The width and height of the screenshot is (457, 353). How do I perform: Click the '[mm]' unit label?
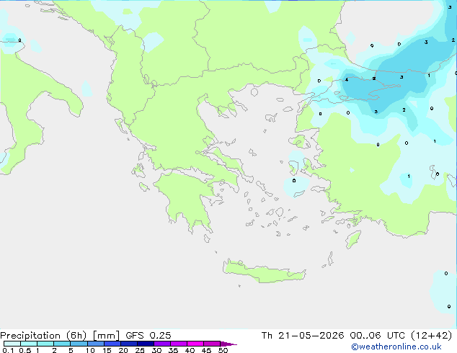106,336
